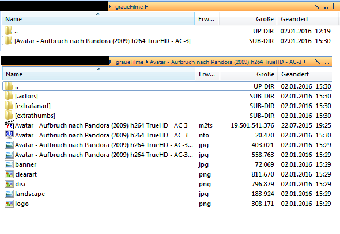
Task: Click the SUB-DIR label in the upper panel
Action: pos(261,41)
